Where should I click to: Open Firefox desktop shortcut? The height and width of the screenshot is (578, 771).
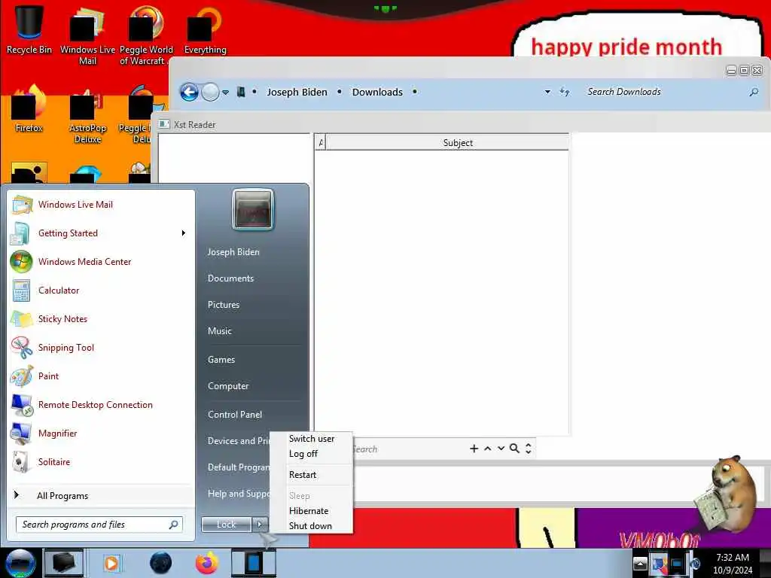tap(29, 109)
